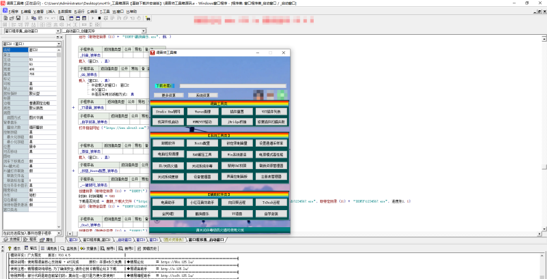Click the Hosts配置 button
This screenshot has width=547, height=279.
(202, 143)
